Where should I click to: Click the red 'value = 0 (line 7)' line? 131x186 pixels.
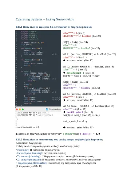tap(74, 33)
